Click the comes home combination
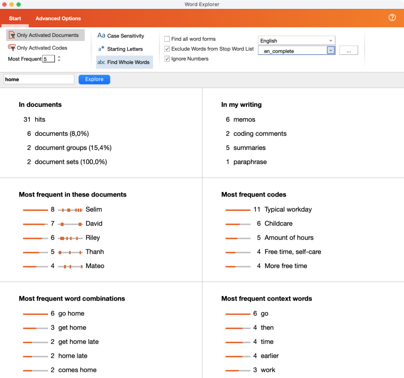The width and height of the screenshot is (404, 378). click(x=77, y=370)
